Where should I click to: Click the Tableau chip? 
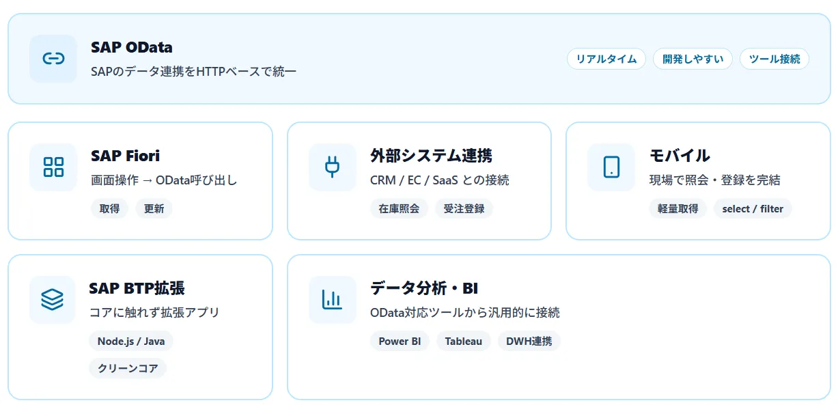pyautogui.click(x=463, y=341)
